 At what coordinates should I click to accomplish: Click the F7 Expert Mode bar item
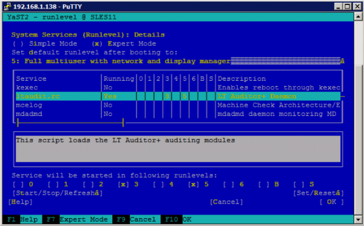77,219
